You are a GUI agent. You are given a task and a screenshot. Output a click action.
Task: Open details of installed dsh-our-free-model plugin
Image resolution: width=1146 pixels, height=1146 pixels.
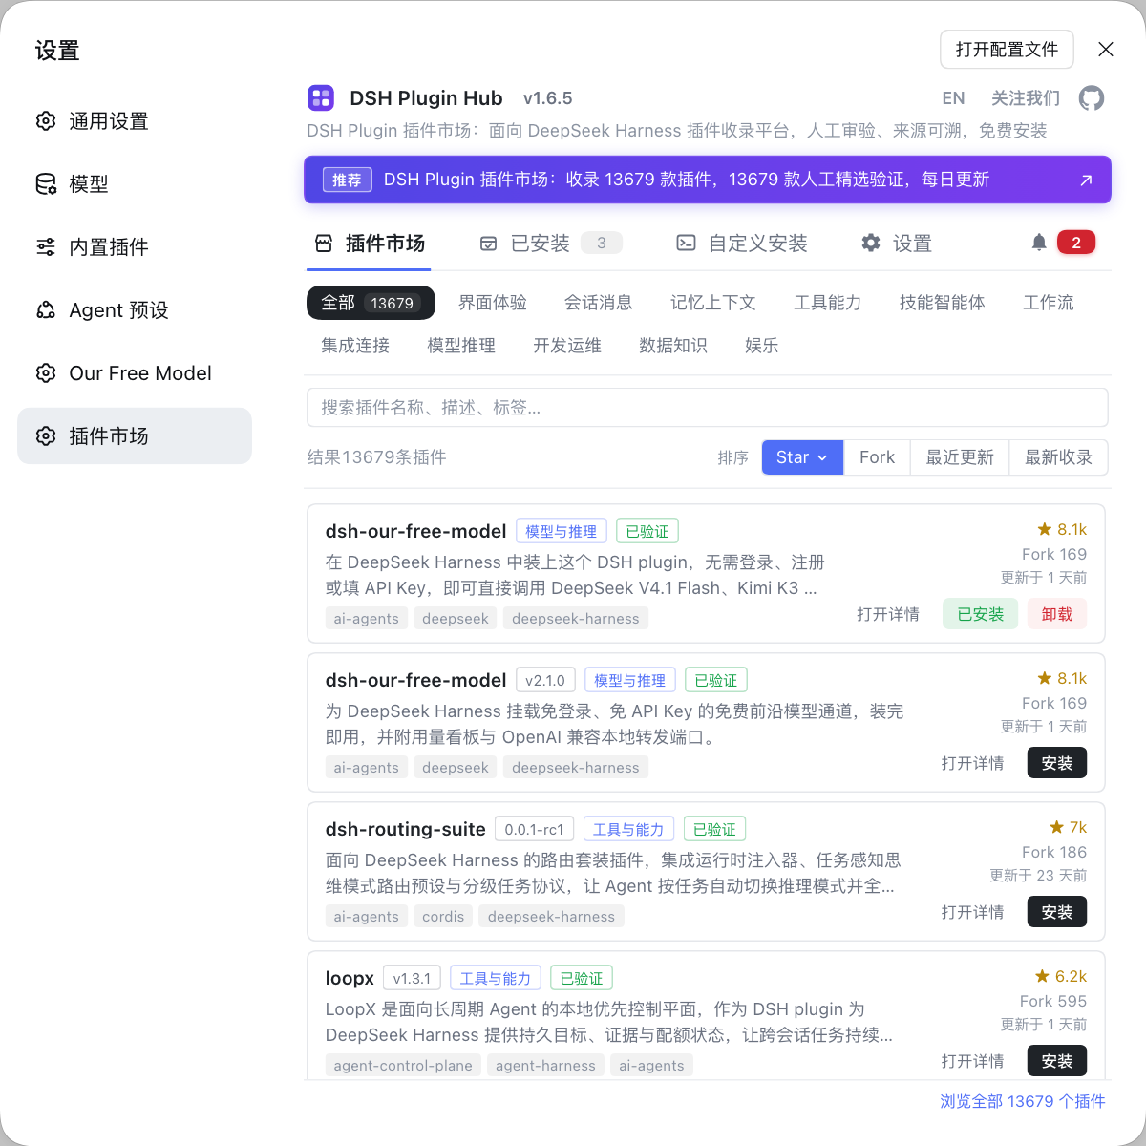[x=888, y=614]
